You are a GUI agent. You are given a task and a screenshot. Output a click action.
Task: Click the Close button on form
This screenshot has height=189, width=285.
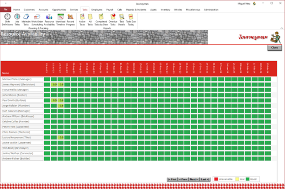(x=275, y=48)
